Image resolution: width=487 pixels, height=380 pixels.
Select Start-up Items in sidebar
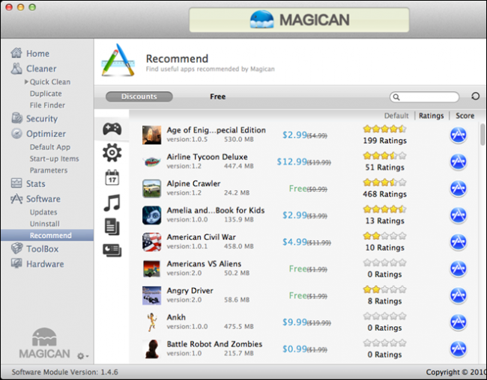[54, 159]
